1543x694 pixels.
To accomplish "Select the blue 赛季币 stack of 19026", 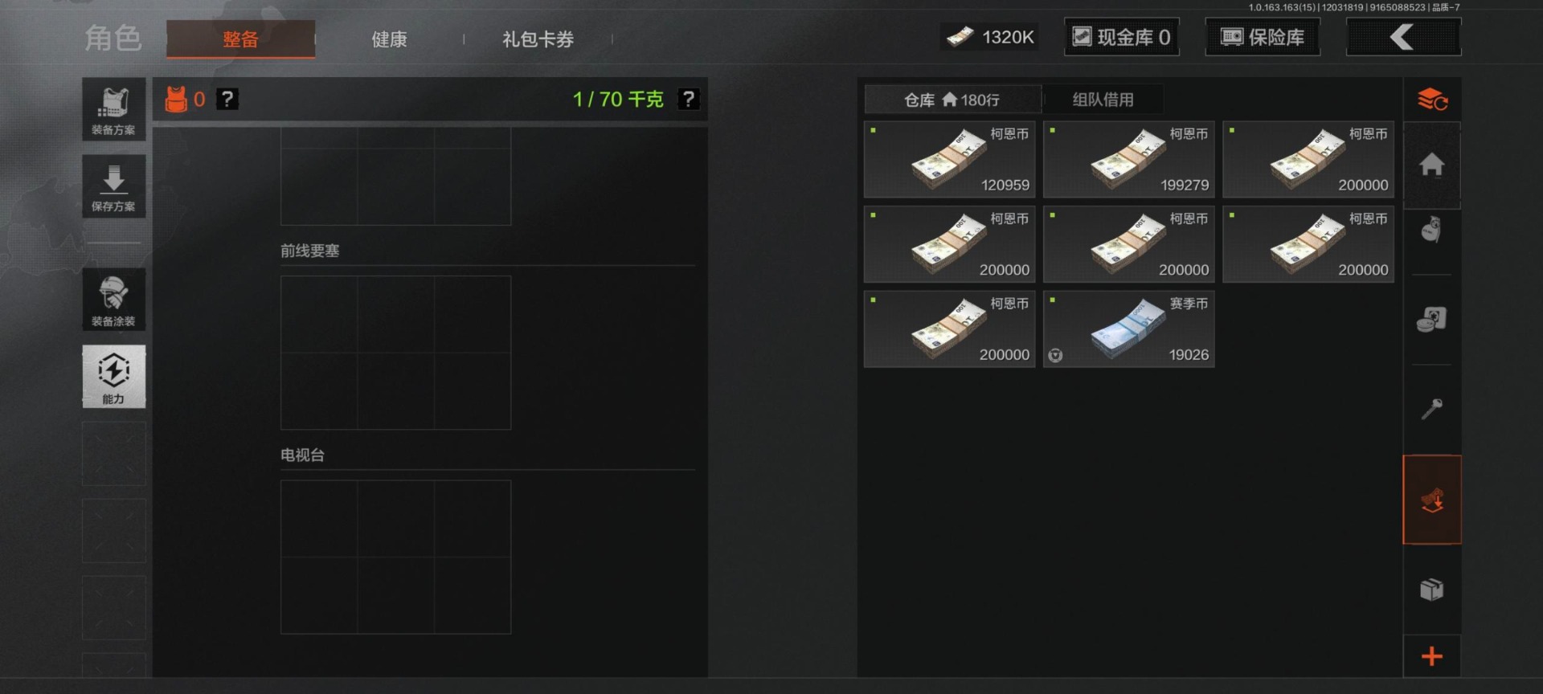I will click(1128, 329).
